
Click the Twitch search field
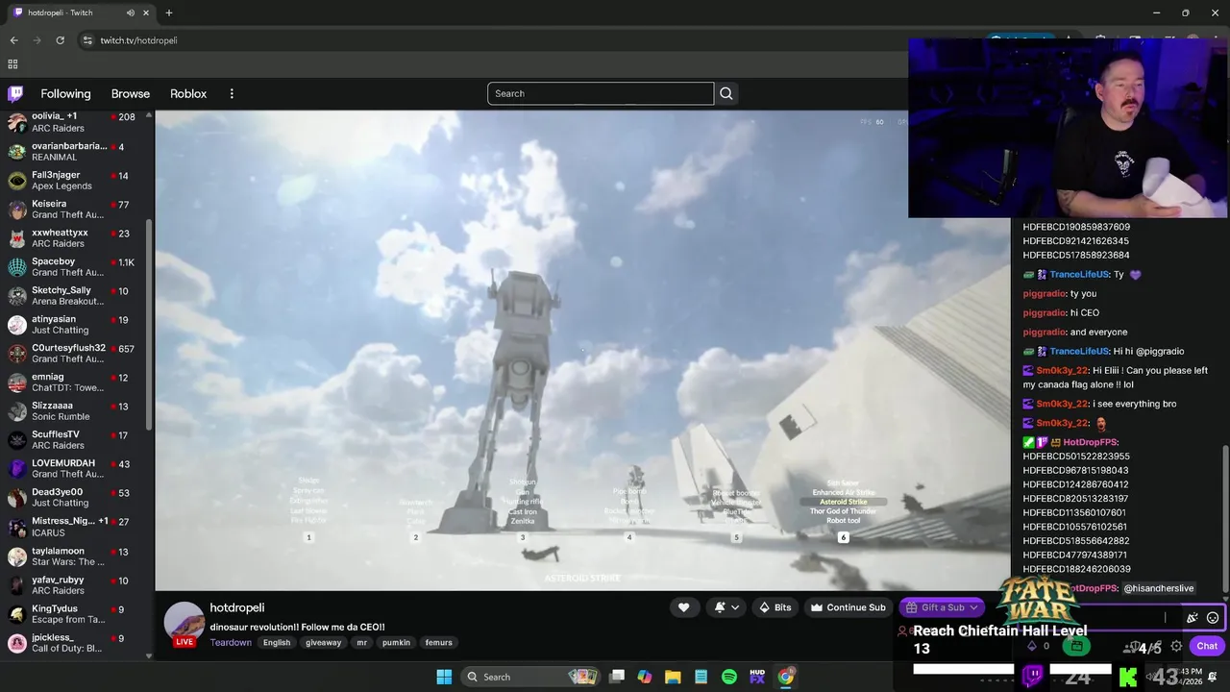[601, 93]
